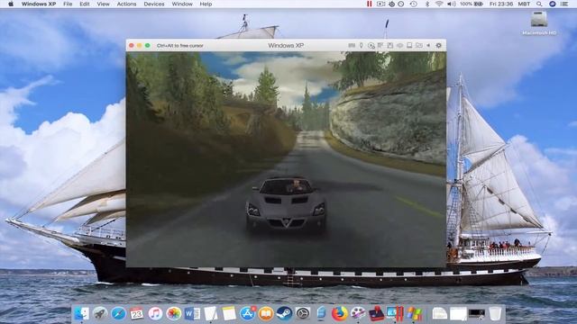
Task: Select Macintosh HD desktop drive
Action: coord(539,22)
